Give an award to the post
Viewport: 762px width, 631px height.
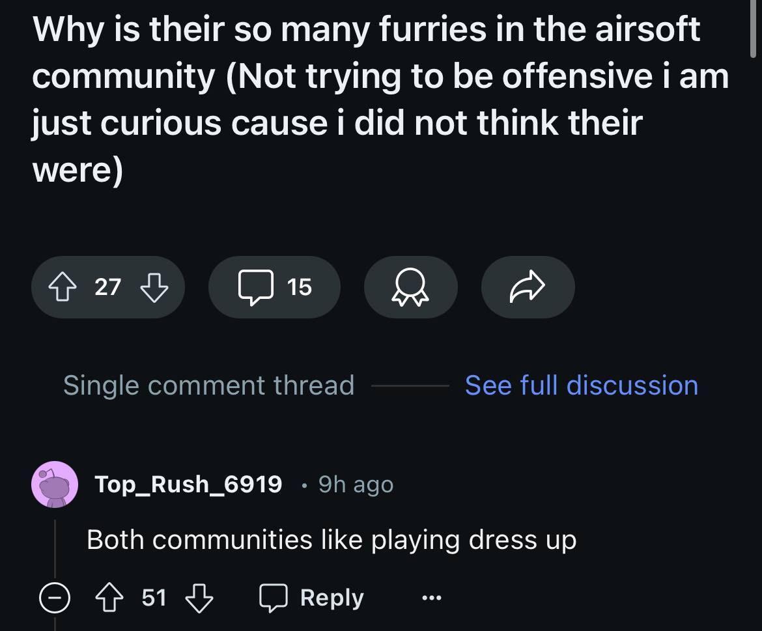point(410,287)
